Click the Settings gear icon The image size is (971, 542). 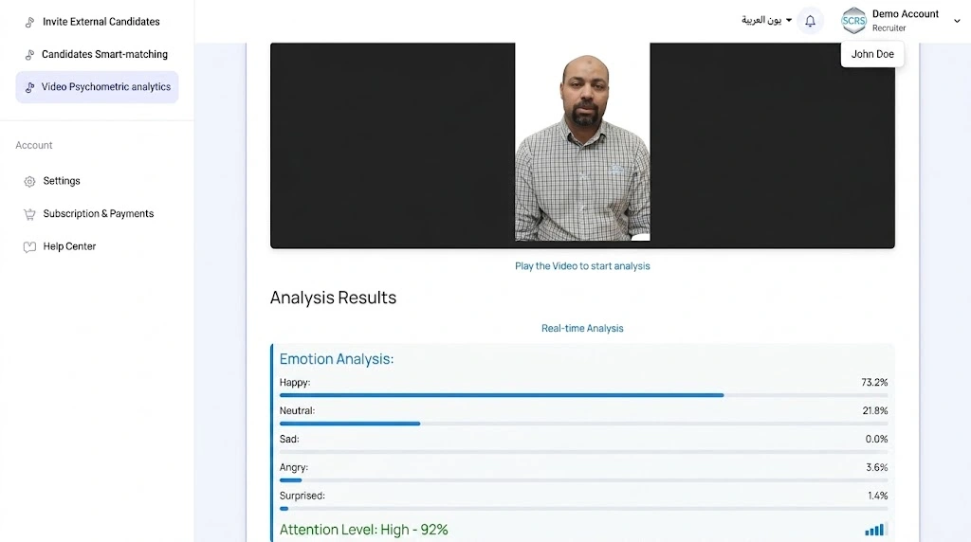pyautogui.click(x=29, y=182)
